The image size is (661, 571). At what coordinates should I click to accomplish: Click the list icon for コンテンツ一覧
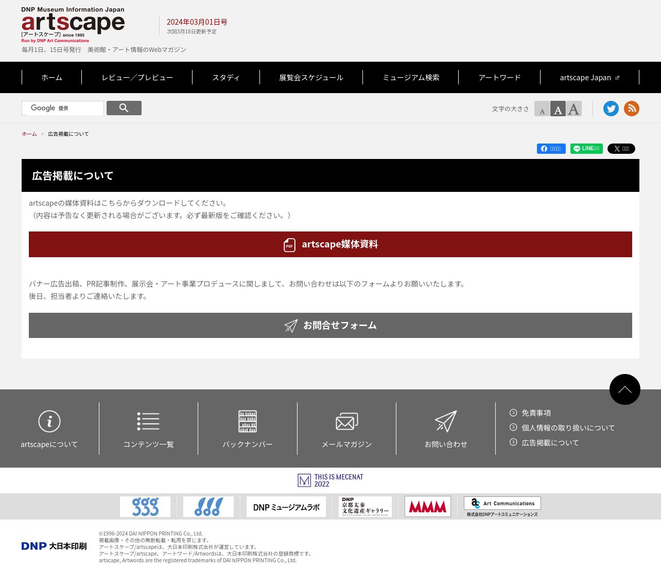[x=148, y=421]
